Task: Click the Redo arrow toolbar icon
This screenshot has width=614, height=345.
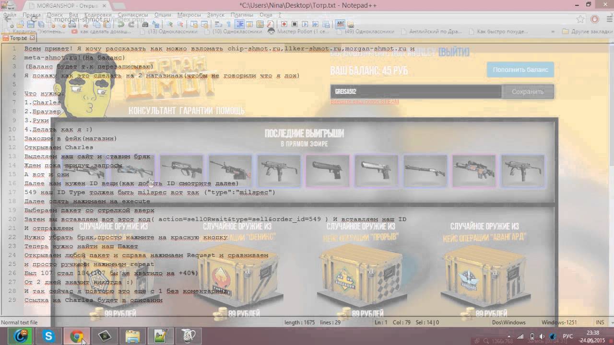Action: coord(130,24)
